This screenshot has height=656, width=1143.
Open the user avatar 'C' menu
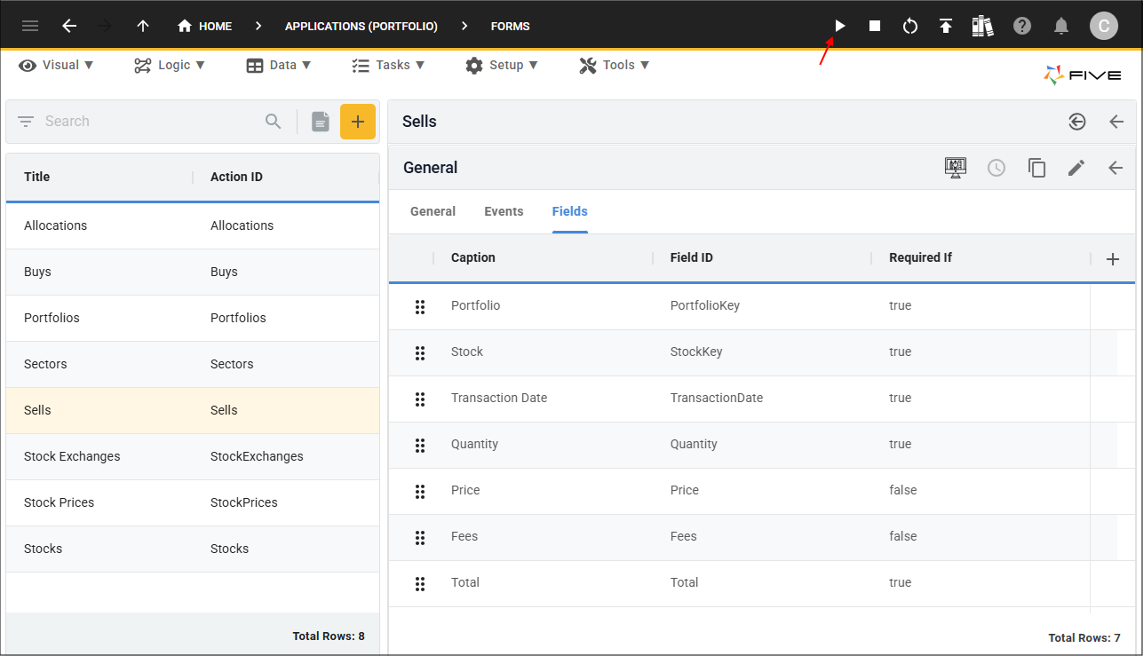pyautogui.click(x=1104, y=26)
